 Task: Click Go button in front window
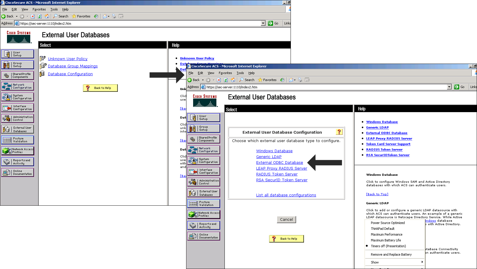click(460, 87)
